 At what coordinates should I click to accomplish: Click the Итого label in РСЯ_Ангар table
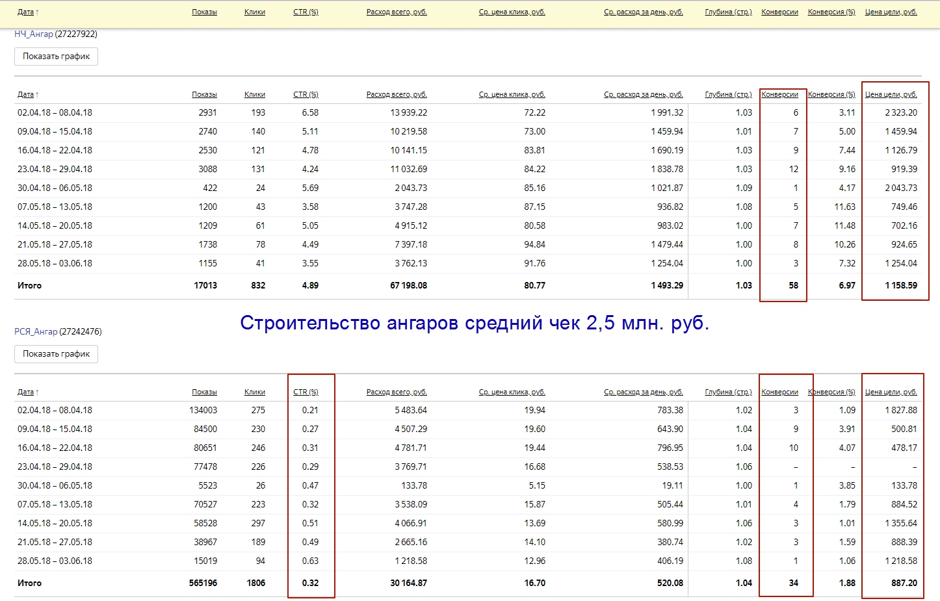tap(29, 583)
